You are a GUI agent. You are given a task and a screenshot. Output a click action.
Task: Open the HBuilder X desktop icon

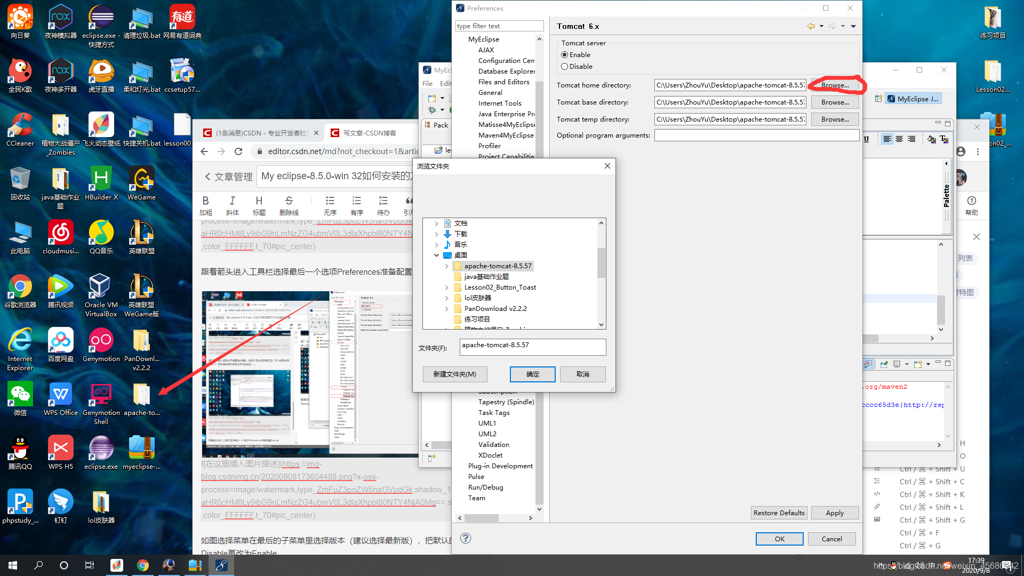coord(101,183)
